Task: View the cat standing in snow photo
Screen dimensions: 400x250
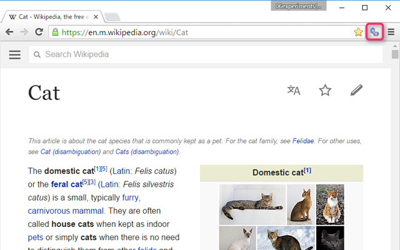Action: (286, 238)
